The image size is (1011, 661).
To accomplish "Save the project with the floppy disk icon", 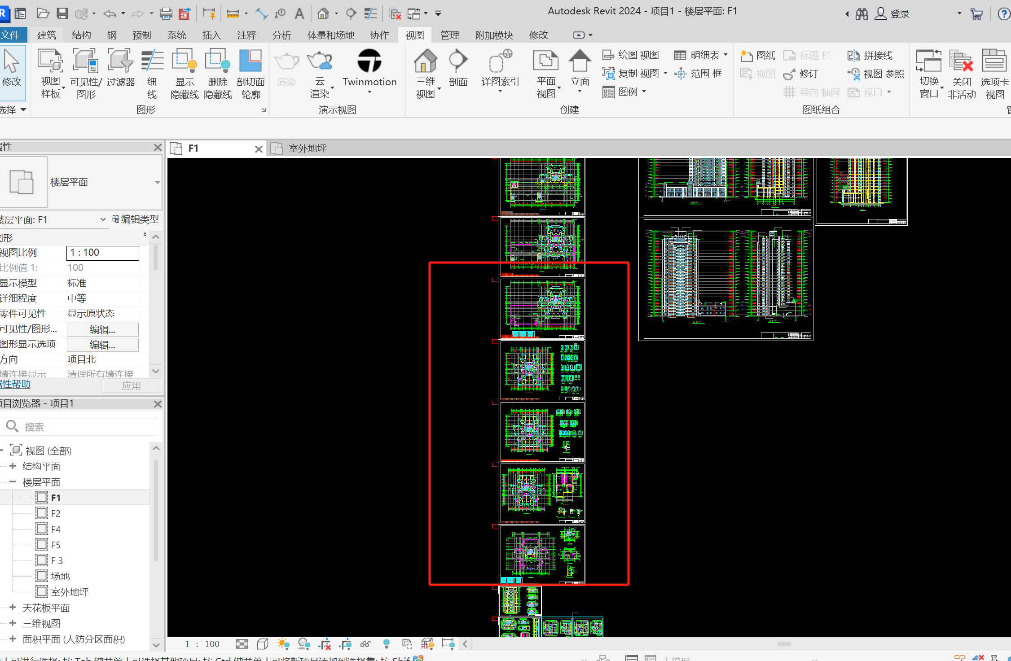I will 62,13.
